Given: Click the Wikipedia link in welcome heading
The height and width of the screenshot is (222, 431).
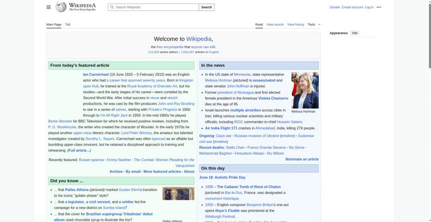Looking at the screenshot, I should [199, 39].
